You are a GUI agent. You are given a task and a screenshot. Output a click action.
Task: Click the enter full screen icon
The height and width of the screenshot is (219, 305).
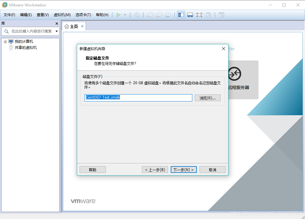(x=199, y=15)
